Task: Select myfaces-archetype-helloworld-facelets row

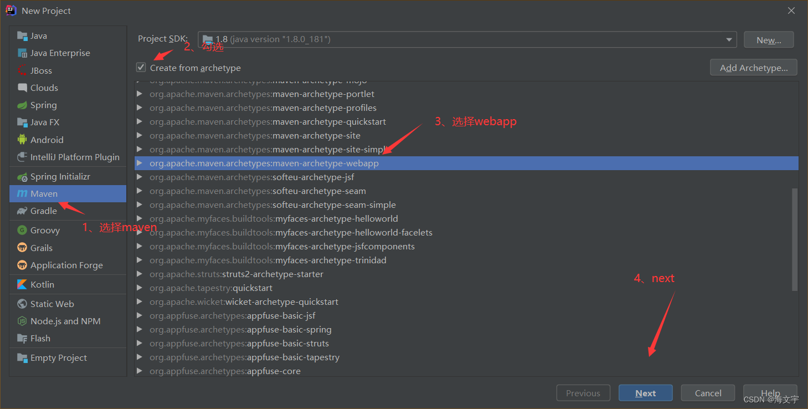Action: click(x=466, y=233)
